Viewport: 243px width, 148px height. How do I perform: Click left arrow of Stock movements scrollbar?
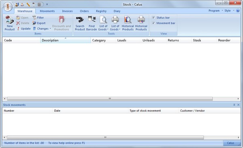tap(4, 138)
